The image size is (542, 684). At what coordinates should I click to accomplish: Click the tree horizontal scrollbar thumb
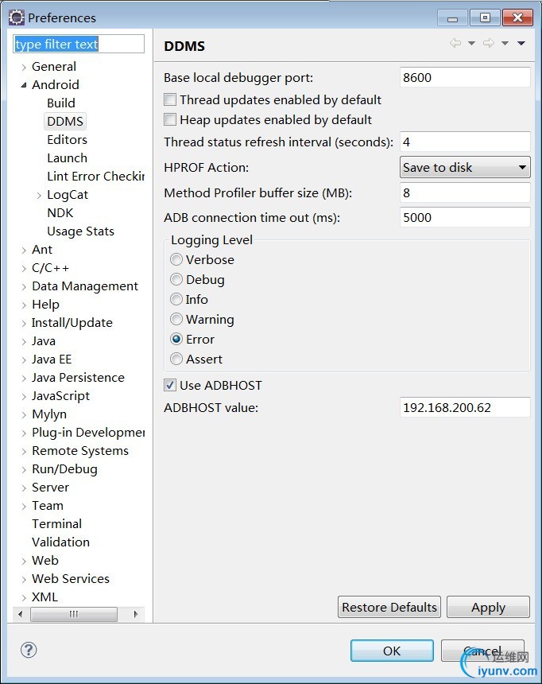click(74, 614)
